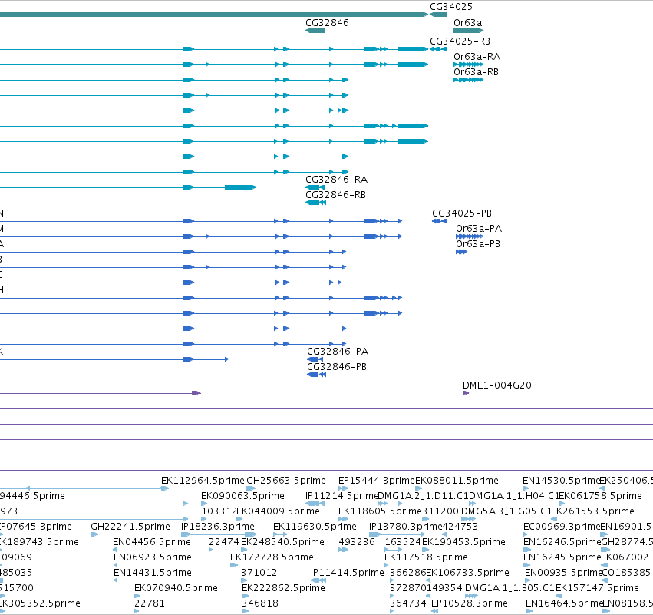Click EST EP10528.3prime
653x615 pixels.
coord(470,604)
